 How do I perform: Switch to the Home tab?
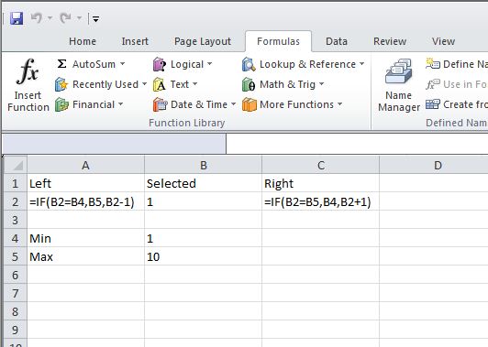[x=83, y=41]
